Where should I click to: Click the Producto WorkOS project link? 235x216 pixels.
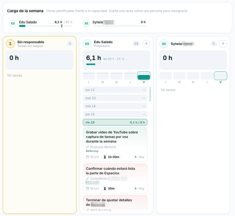pyautogui.click(x=103, y=147)
